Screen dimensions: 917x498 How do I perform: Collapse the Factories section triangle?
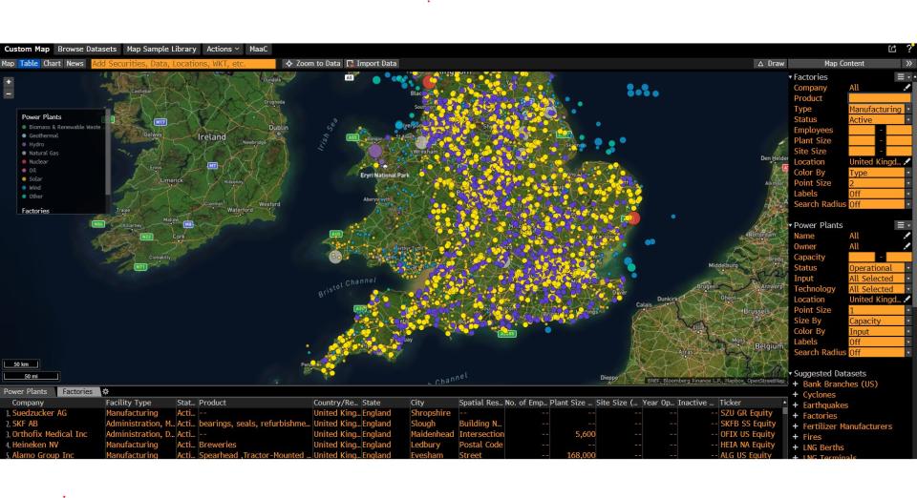(x=791, y=77)
